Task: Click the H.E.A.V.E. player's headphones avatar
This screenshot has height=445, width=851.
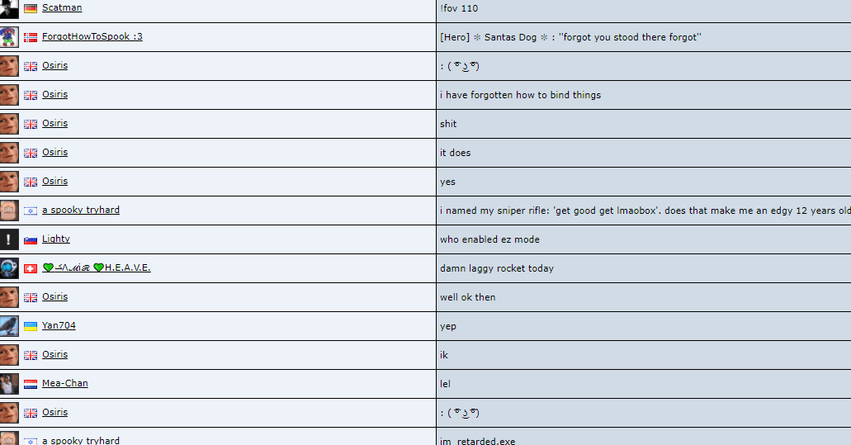Action: click(x=9, y=268)
